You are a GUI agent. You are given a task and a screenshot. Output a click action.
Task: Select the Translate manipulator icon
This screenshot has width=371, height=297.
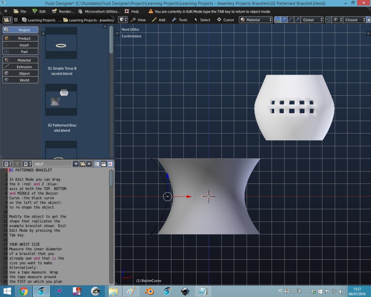pos(284,20)
